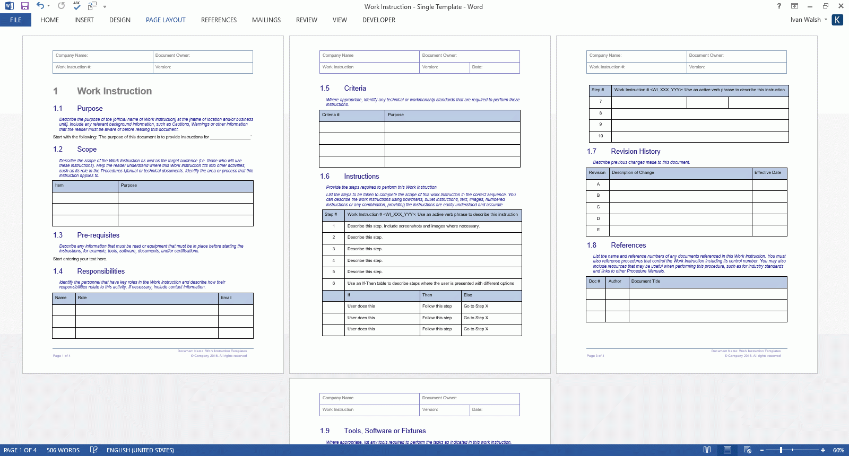Open Customize Quick Access Toolbar dropdown

[x=105, y=6]
